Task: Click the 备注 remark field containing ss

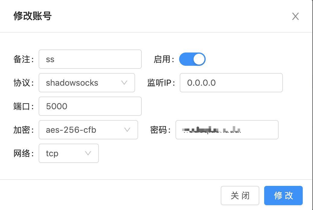Action: pos(90,59)
